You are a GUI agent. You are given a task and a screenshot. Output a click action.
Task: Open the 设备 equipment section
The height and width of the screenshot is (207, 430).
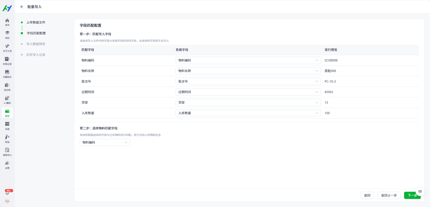[x=7, y=126]
